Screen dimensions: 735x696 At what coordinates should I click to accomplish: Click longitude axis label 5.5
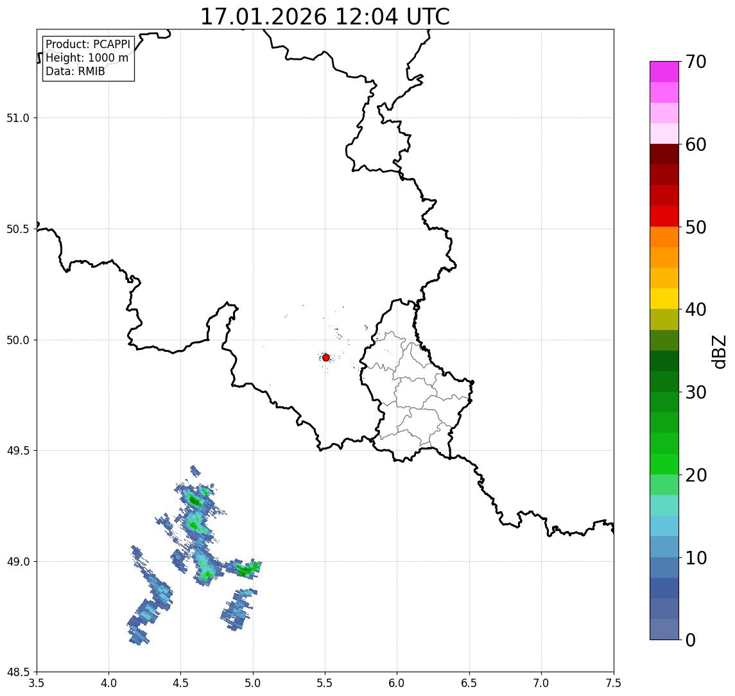point(325,683)
